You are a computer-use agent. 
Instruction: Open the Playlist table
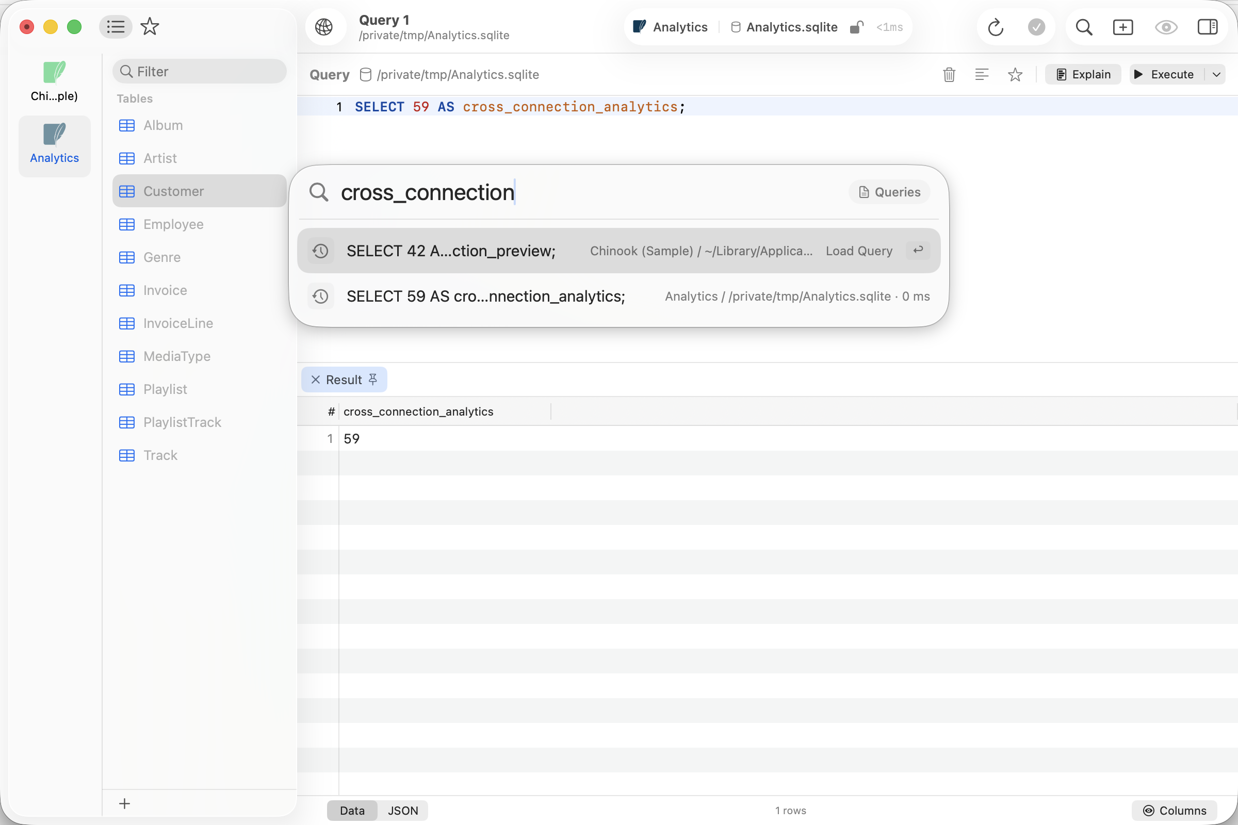point(200,389)
